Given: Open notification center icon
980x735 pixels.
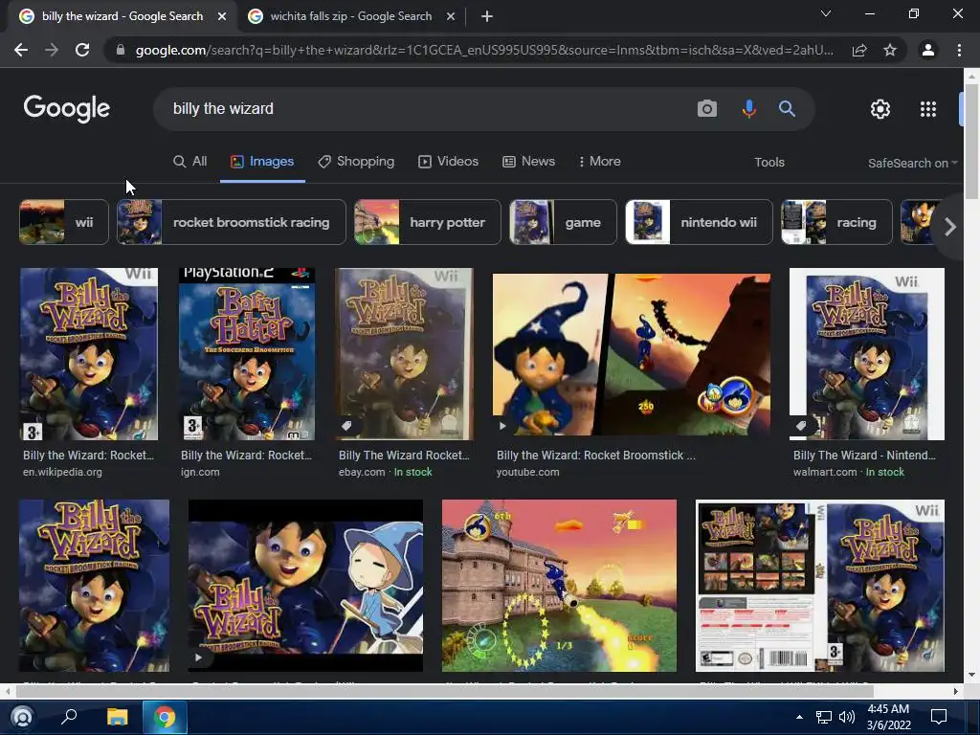Looking at the screenshot, I should click(939, 717).
